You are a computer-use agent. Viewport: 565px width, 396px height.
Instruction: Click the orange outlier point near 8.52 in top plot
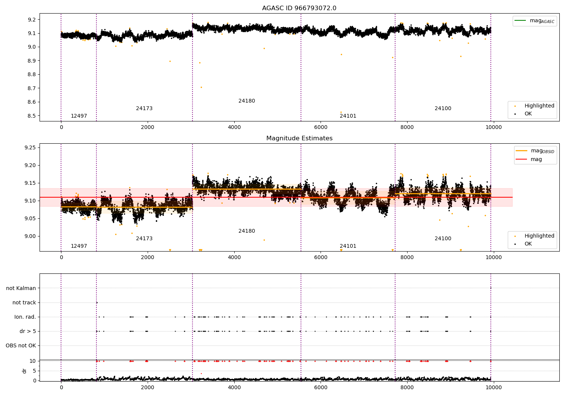click(341, 112)
